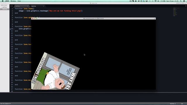Close the main.lua tab with its x
Screen dimensions: 187x105
pyautogui.click(x=44, y=6)
